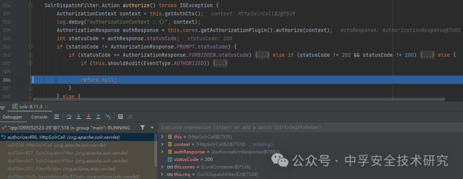The height and width of the screenshot is (179, 463).
Task: Expand the this variable node
Action: tap(162, 137)
